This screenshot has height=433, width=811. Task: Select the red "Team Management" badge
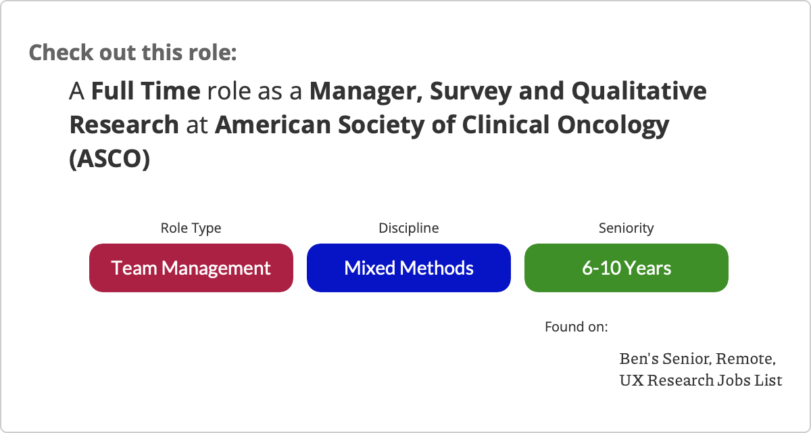pos(191,268)
